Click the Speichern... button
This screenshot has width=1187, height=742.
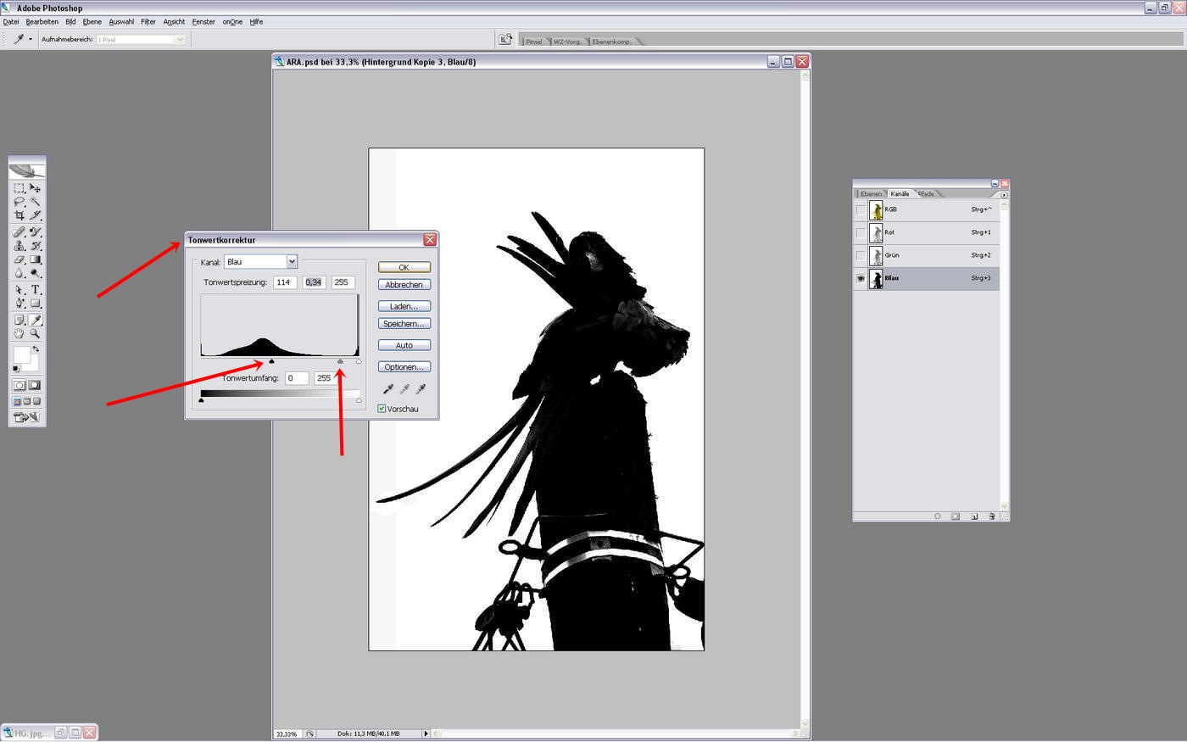[x=404, y=324]
